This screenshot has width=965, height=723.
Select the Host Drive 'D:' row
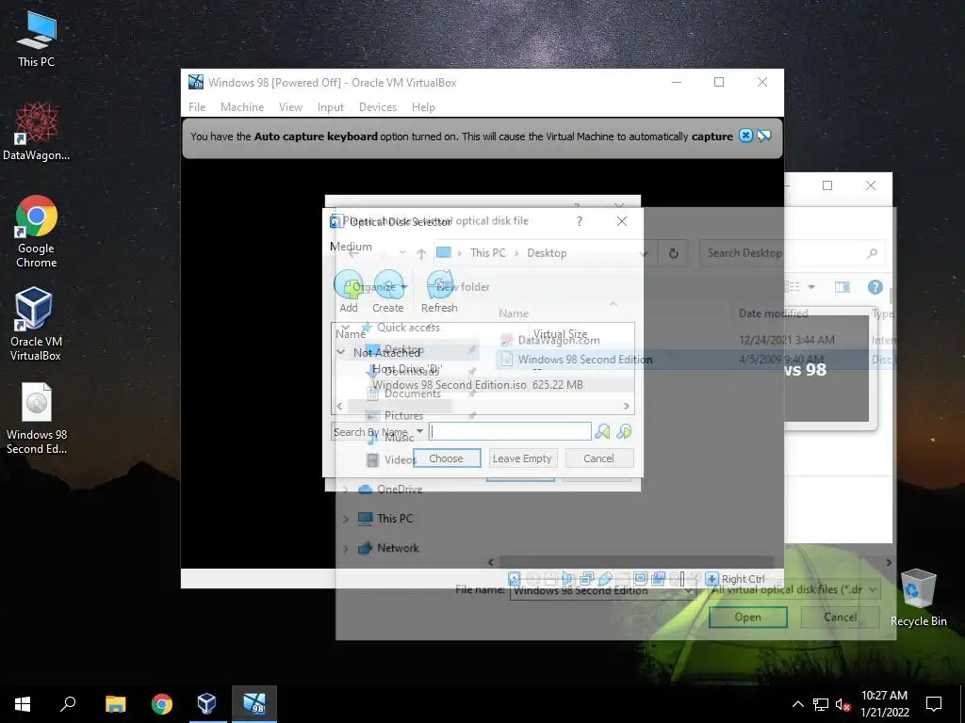(x=483, y=369)
